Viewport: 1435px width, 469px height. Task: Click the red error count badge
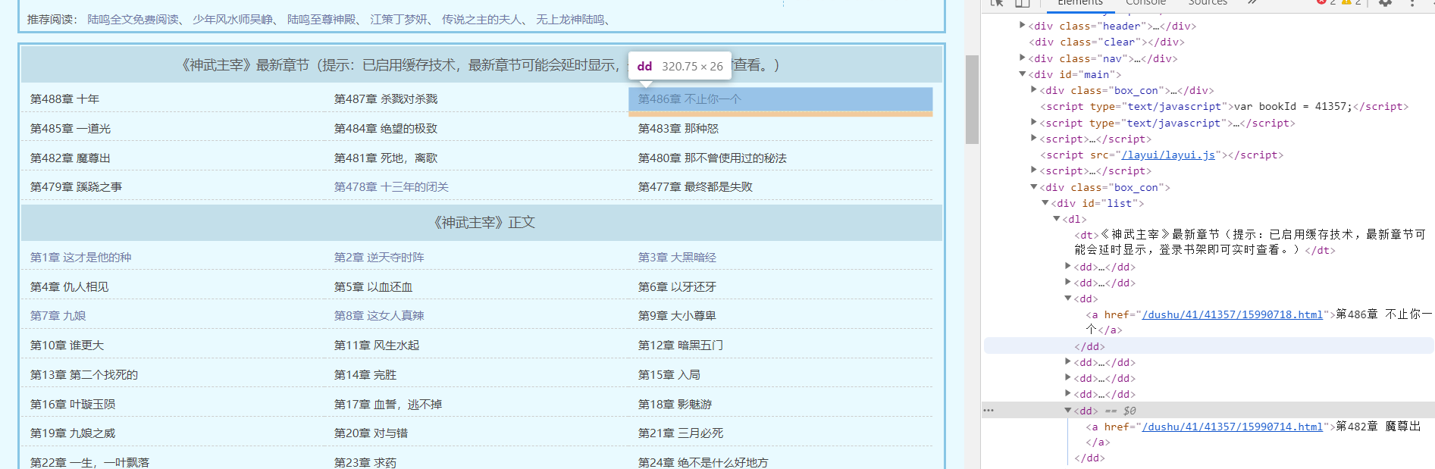pyautogui.click(x=1327, y=2)
